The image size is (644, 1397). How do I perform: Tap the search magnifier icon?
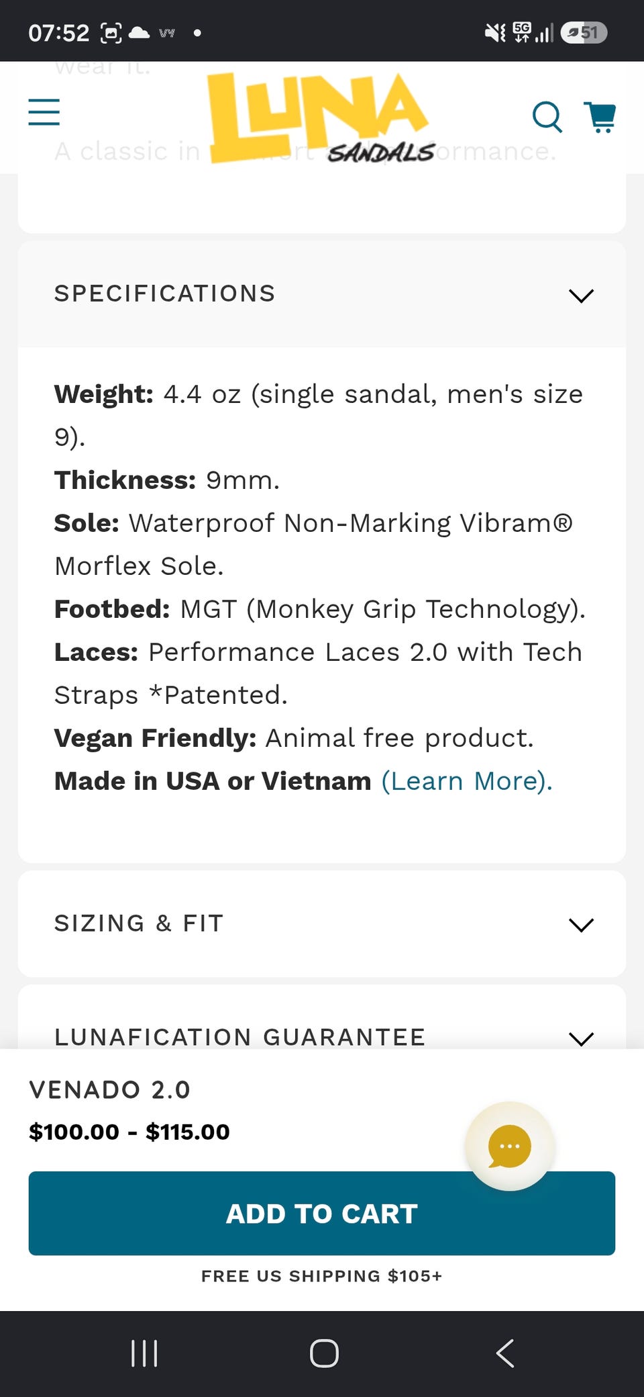pos(547,117)
